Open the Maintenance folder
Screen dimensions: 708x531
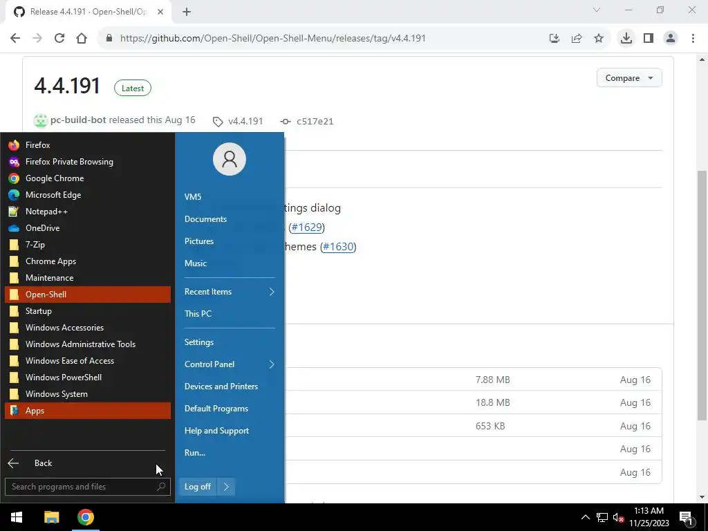(x=88, y=278)
